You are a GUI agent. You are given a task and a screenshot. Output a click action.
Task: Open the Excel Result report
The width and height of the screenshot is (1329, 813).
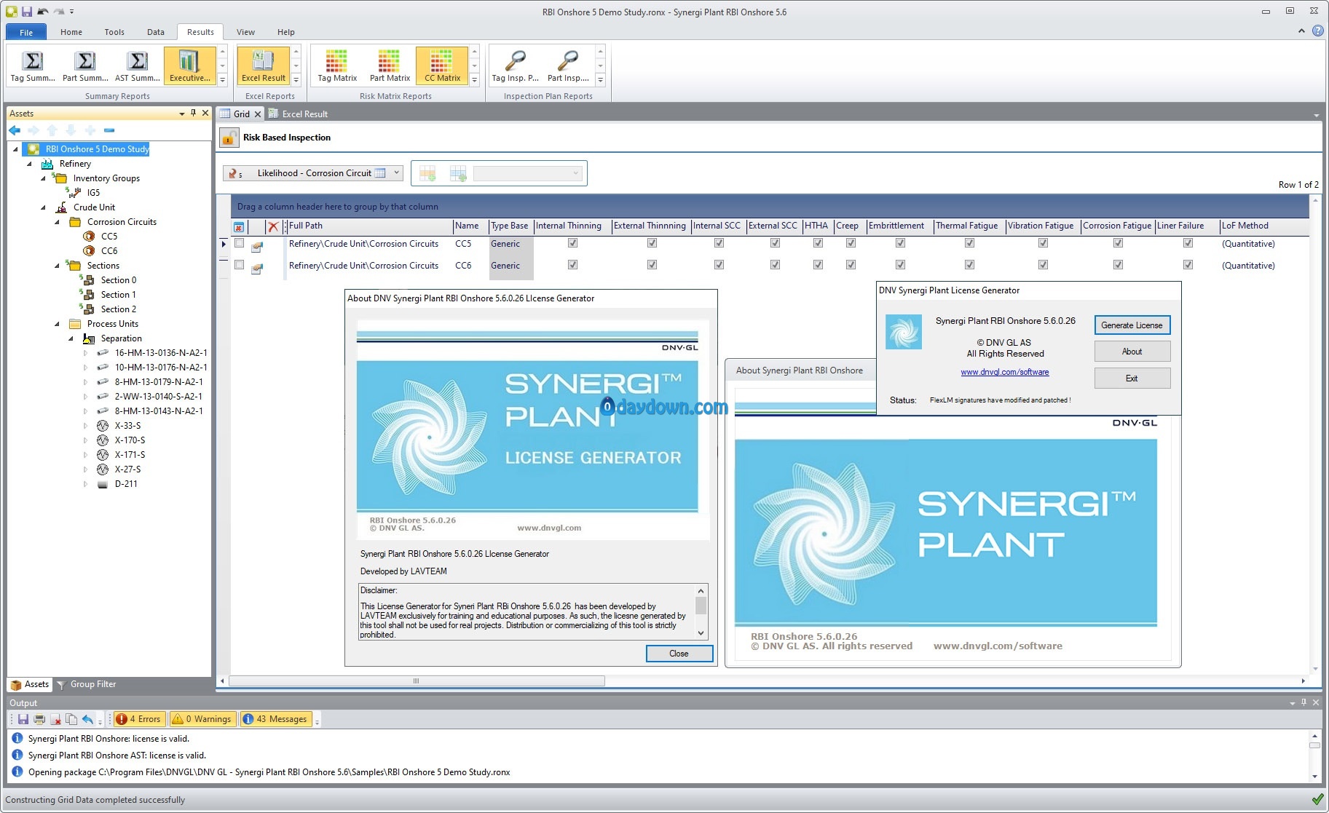(263, 66)
